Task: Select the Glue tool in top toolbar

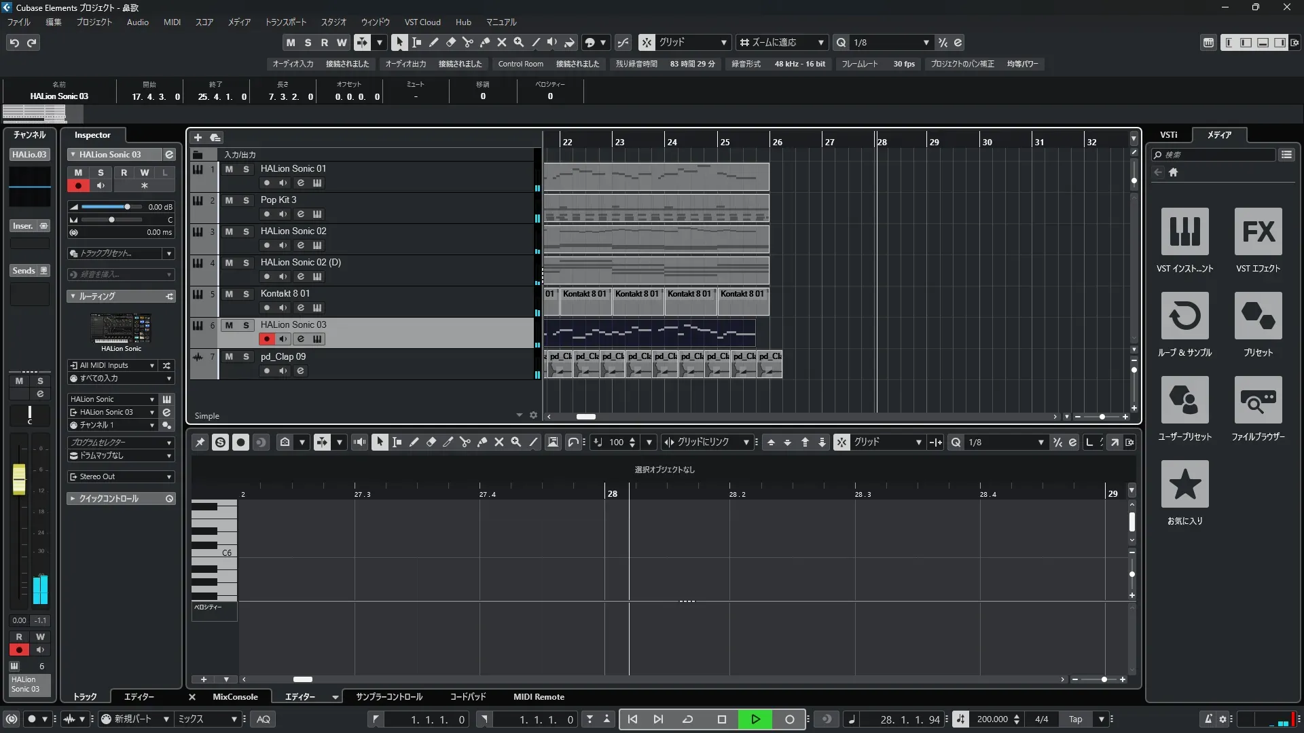Action: click(484, 42)
